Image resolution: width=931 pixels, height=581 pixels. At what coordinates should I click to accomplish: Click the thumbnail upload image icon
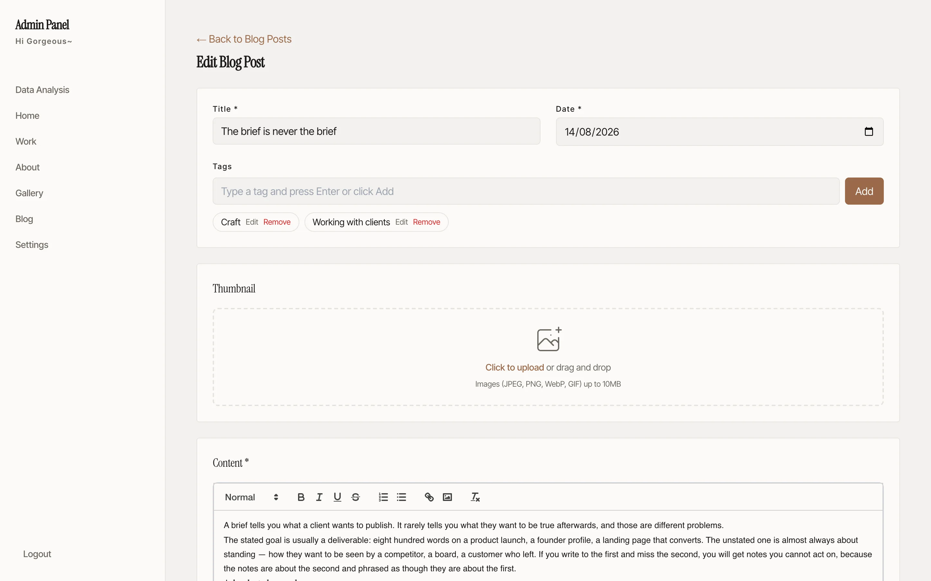[549, 339]
